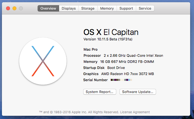Image resolution: width=194 pixels, height=119 pixels.
Task: Click the processor value 2 x 2.66 GHz Quad-Core Intel Xeon
Action: 133,55
